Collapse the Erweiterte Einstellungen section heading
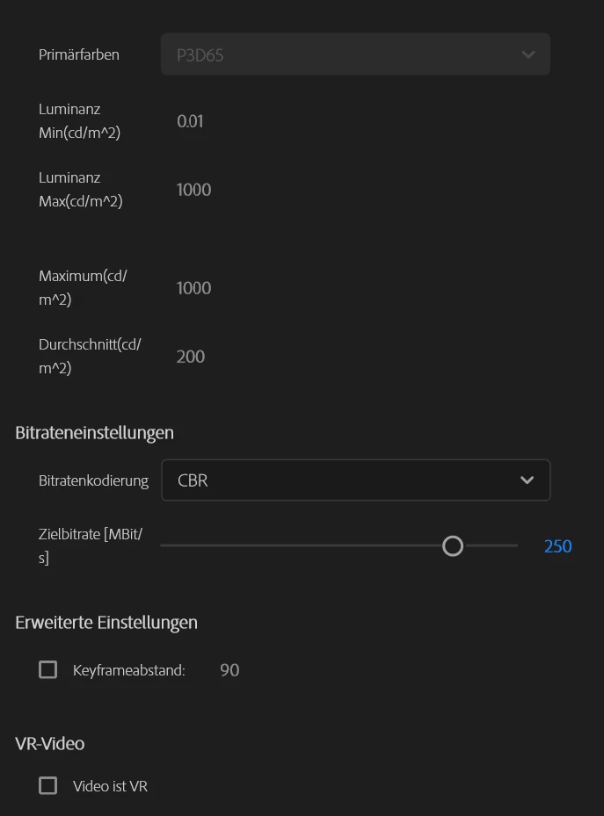Screen dimensions: 604x816 click(x=106, y=623)
